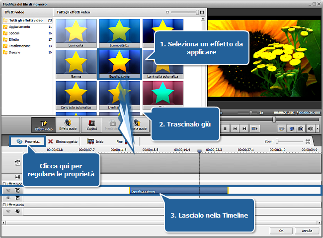Choose the Equalizzazione effect thumbnail
The height and width of the screenshot is (238, 323).
[x=119, y=64]
